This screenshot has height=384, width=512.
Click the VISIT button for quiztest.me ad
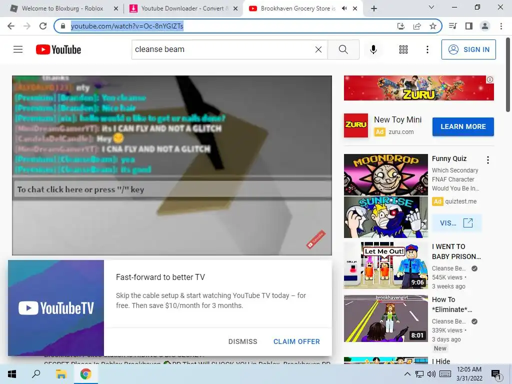(456, 223)
